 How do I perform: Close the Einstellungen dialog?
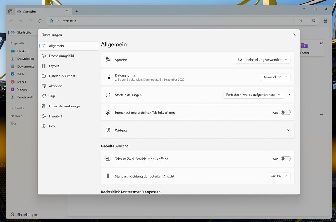294,35
